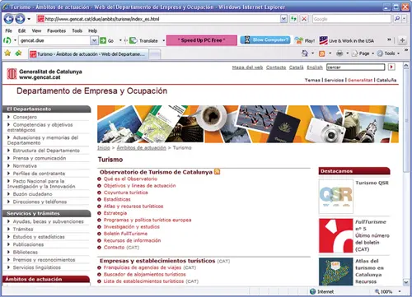
Task: Go back with the browser Back arrow
Action: tap(8, 19)
